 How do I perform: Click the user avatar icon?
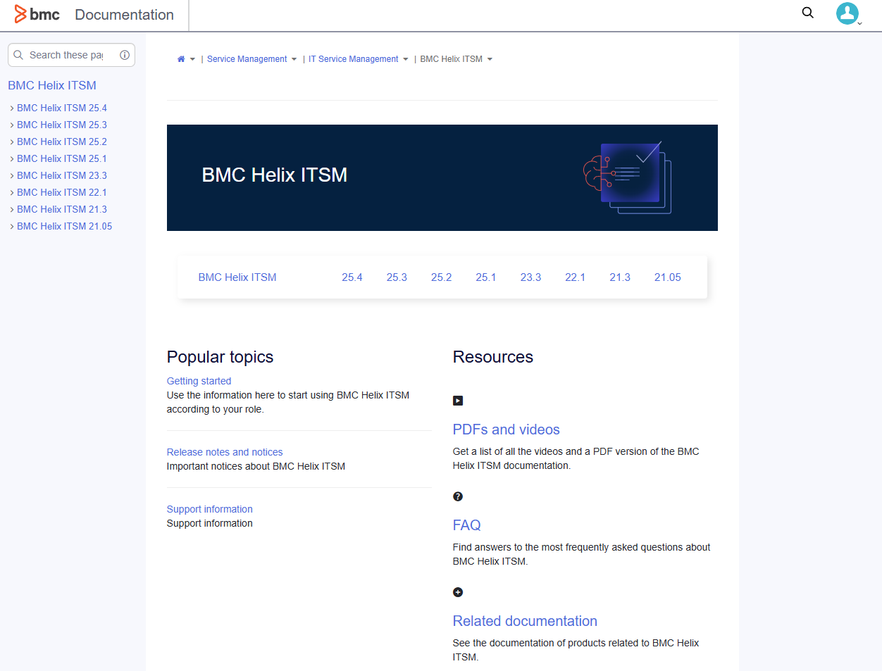[847, 13]
